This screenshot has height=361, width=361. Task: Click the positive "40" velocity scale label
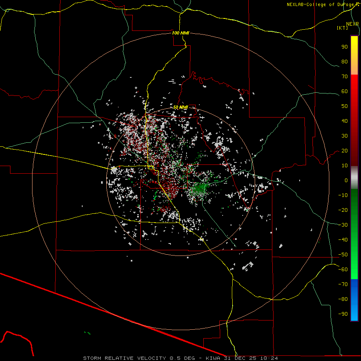click(345, 121)
